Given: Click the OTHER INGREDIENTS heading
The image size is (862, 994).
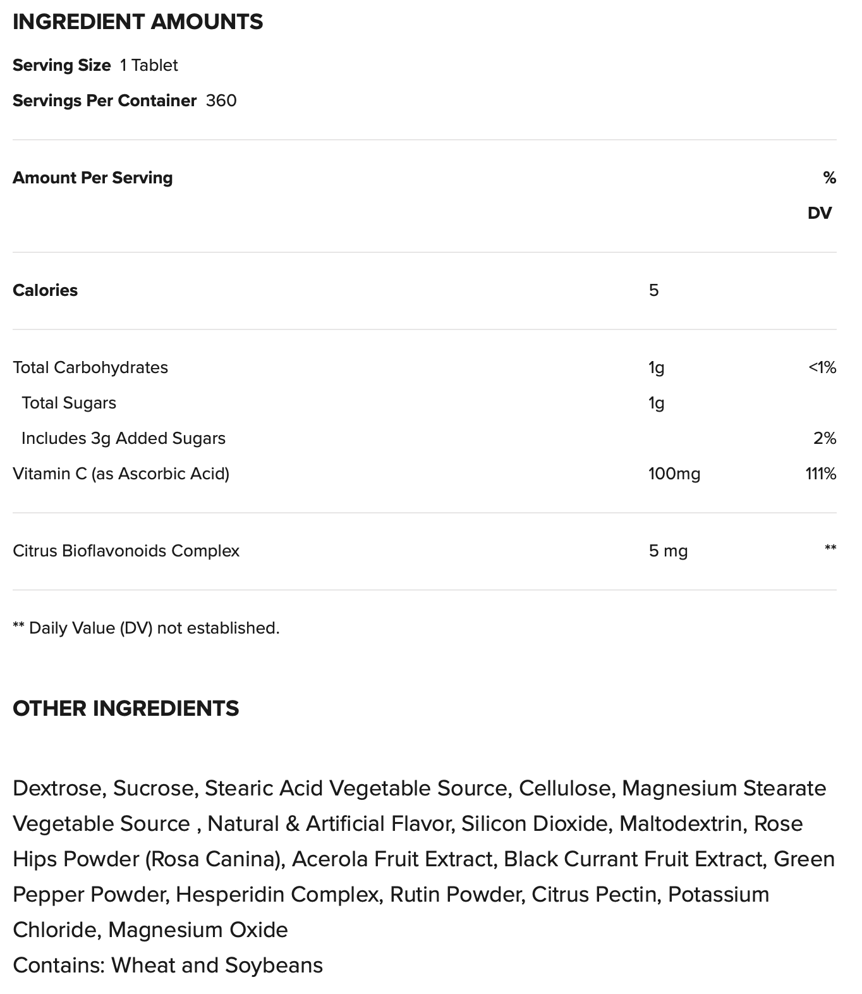Looking at the screenshot, I should [126, 708].
